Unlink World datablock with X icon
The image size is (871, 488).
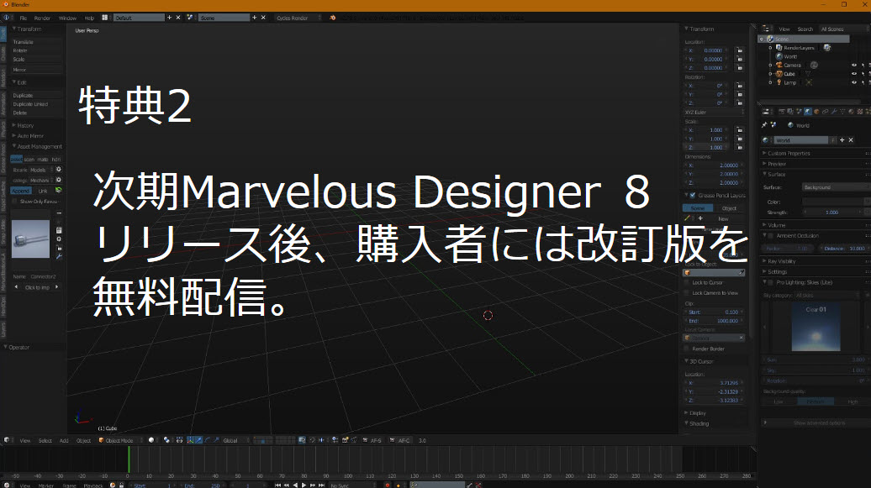coord(851,140)
